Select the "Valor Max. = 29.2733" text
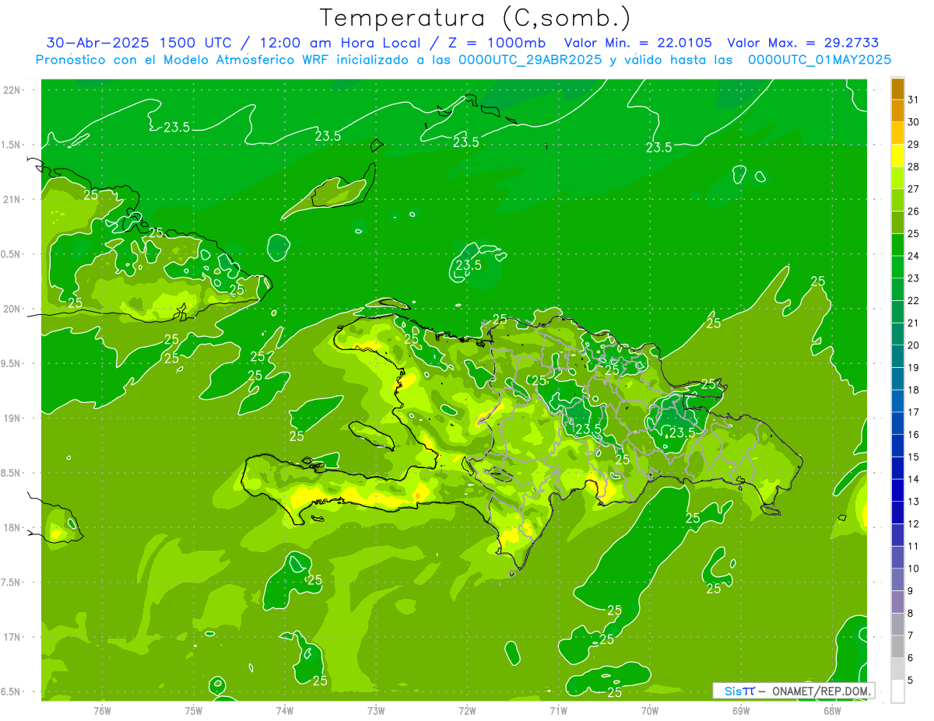The image size is (934, 721). point(802,43)
